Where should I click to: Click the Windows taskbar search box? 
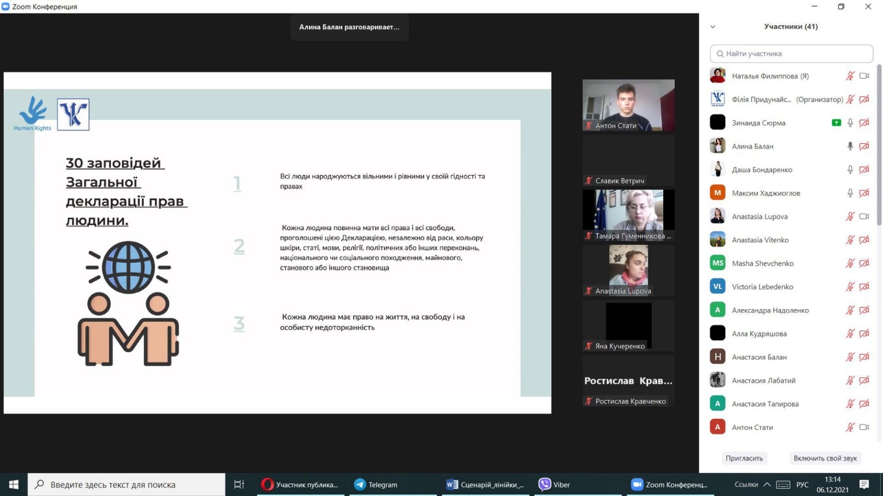click(126, 484)
